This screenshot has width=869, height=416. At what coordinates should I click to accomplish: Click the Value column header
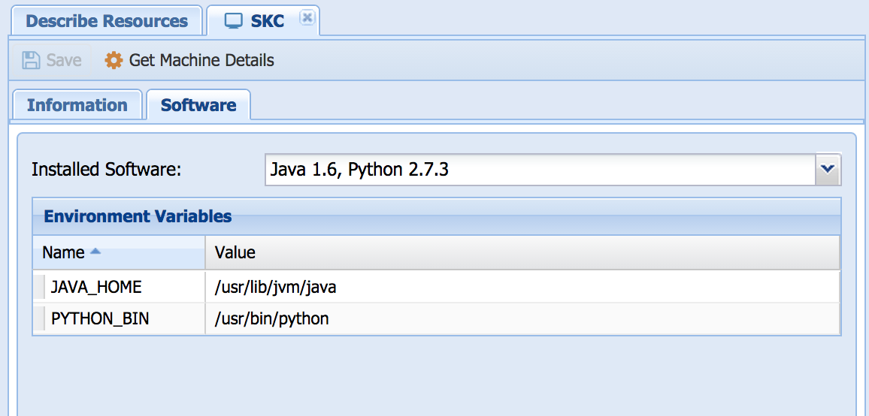click(x=522, y=252)
